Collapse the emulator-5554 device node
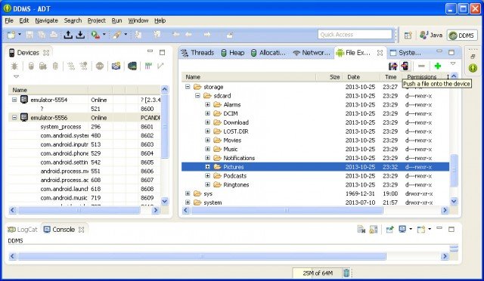 [14, 100]
